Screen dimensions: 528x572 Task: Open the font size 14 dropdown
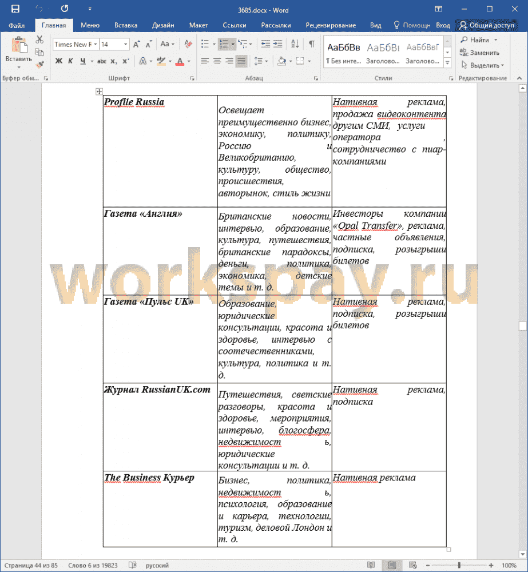tap(125, 44)
